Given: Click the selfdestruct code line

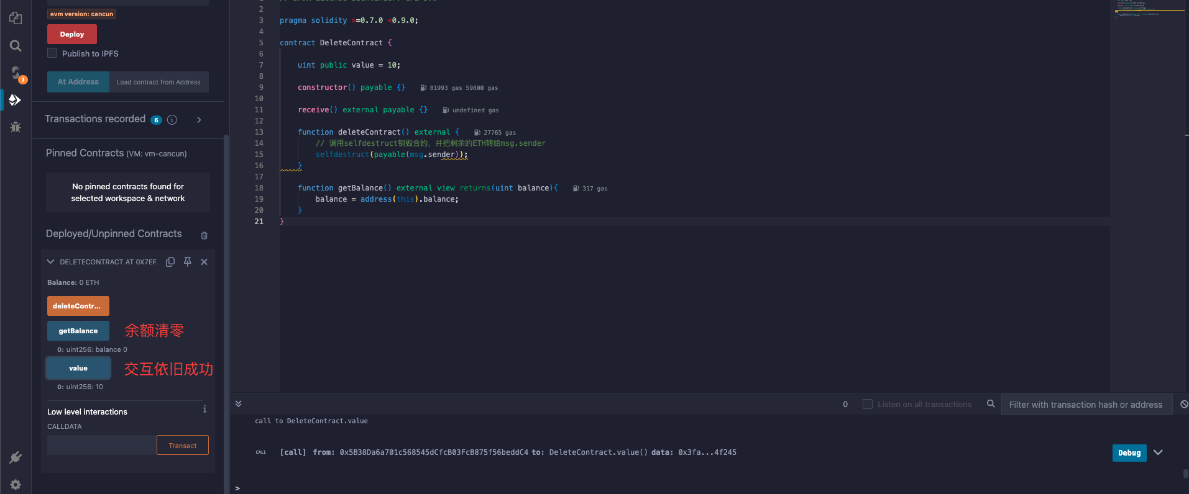Looking at the screenshot, I should pos(392,155).
